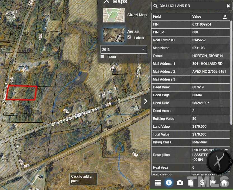
Task: Select the Total Value $170,000 cell
Action: pos(210,134)
